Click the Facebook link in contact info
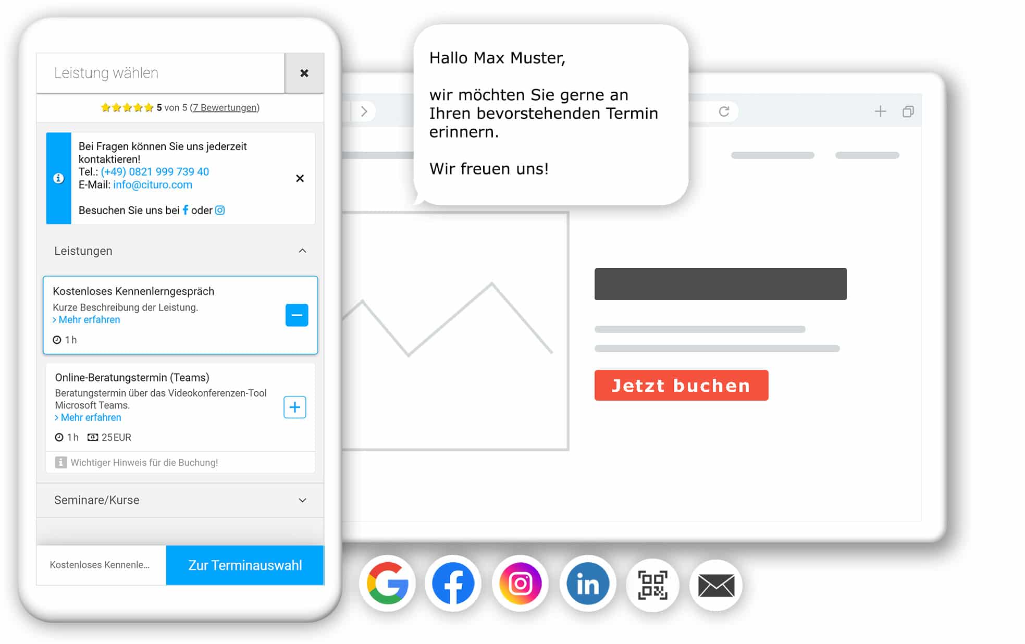The image size is (1025, 644). click(x=184, y=210)
